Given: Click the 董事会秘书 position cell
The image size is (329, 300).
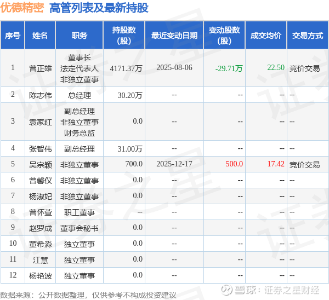Looking at the screenshot, I should click(x=80, y=228).
